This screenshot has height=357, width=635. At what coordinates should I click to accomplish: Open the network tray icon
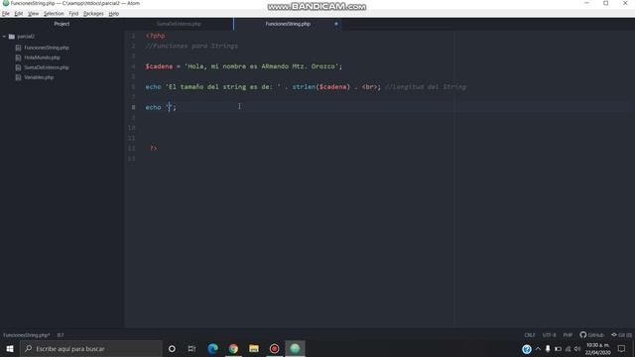pyautogui.click(x=568, y=349)
